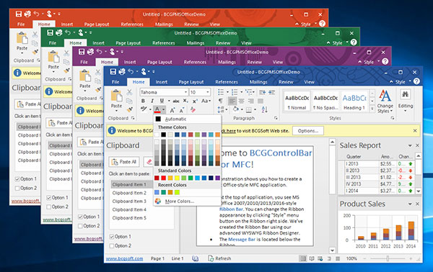Toggle Option 2 checkbox in blue window

tap(112, 245)
